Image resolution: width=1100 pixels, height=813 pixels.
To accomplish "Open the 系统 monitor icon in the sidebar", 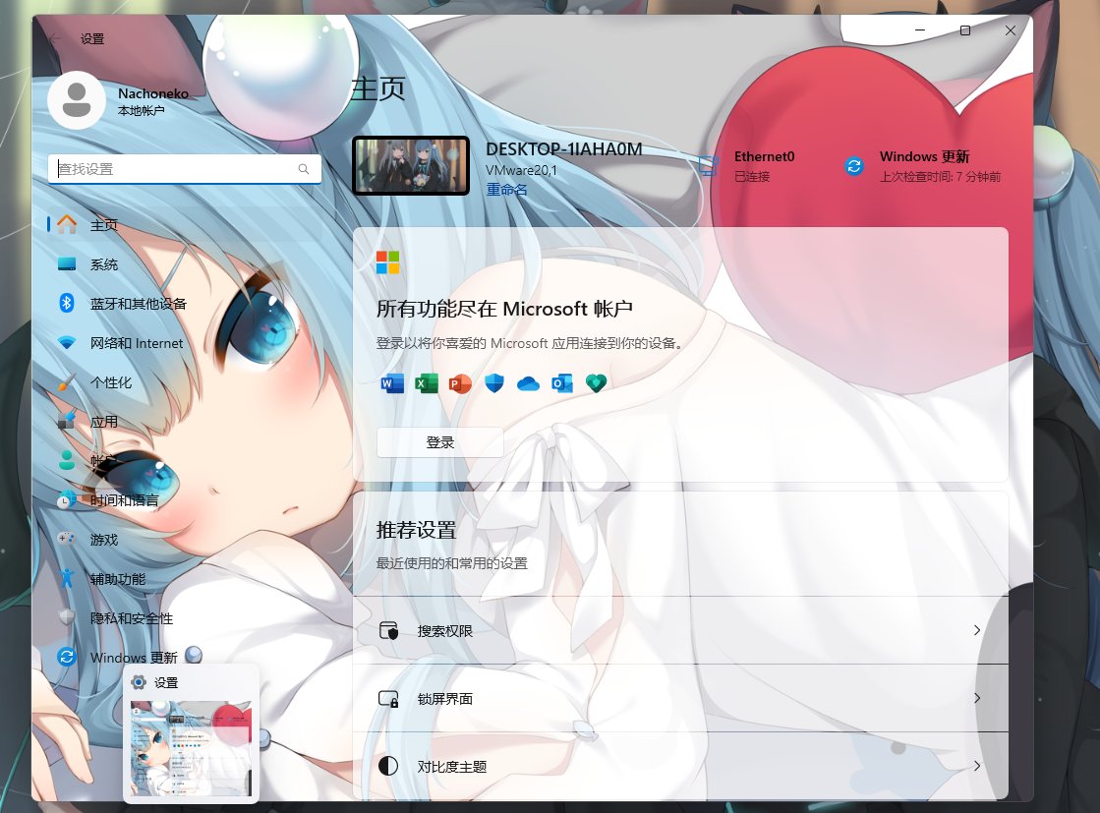I will click(x=67, y=264).
